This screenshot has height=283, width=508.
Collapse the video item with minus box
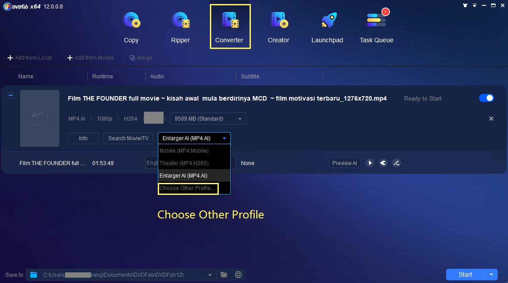click(x=11, y=95)
